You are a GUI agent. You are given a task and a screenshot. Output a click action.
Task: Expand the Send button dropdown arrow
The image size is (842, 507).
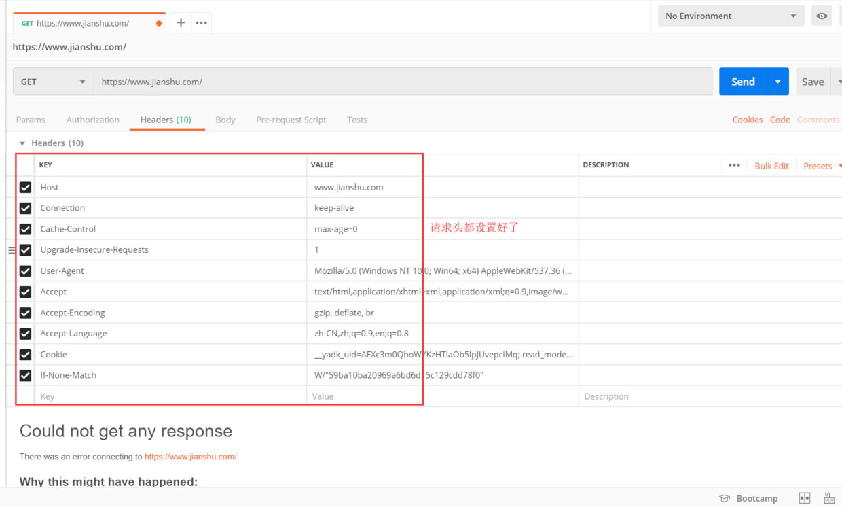(777, 82)
